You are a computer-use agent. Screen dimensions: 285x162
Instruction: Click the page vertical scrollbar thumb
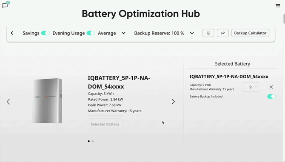[284, 19]
